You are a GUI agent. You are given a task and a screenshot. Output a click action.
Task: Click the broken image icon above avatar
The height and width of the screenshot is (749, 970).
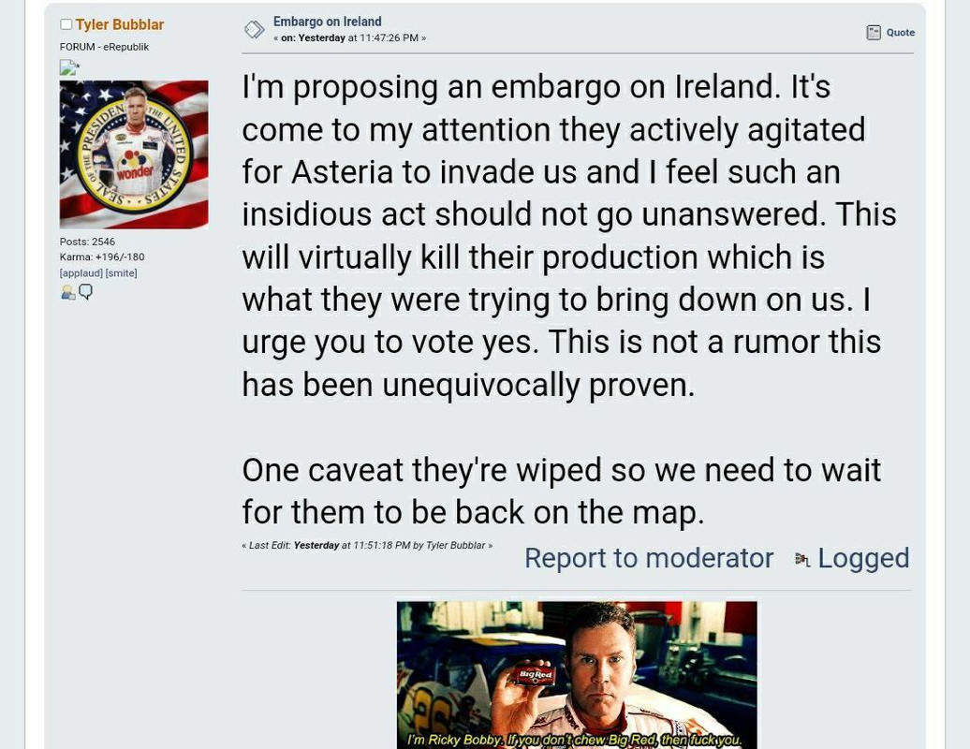coord(69,66)
